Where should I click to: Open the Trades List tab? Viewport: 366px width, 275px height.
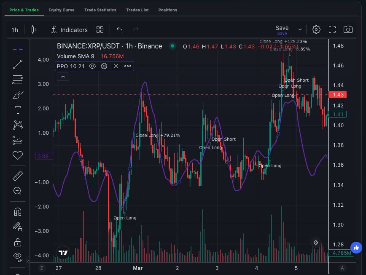pos(137,10)
